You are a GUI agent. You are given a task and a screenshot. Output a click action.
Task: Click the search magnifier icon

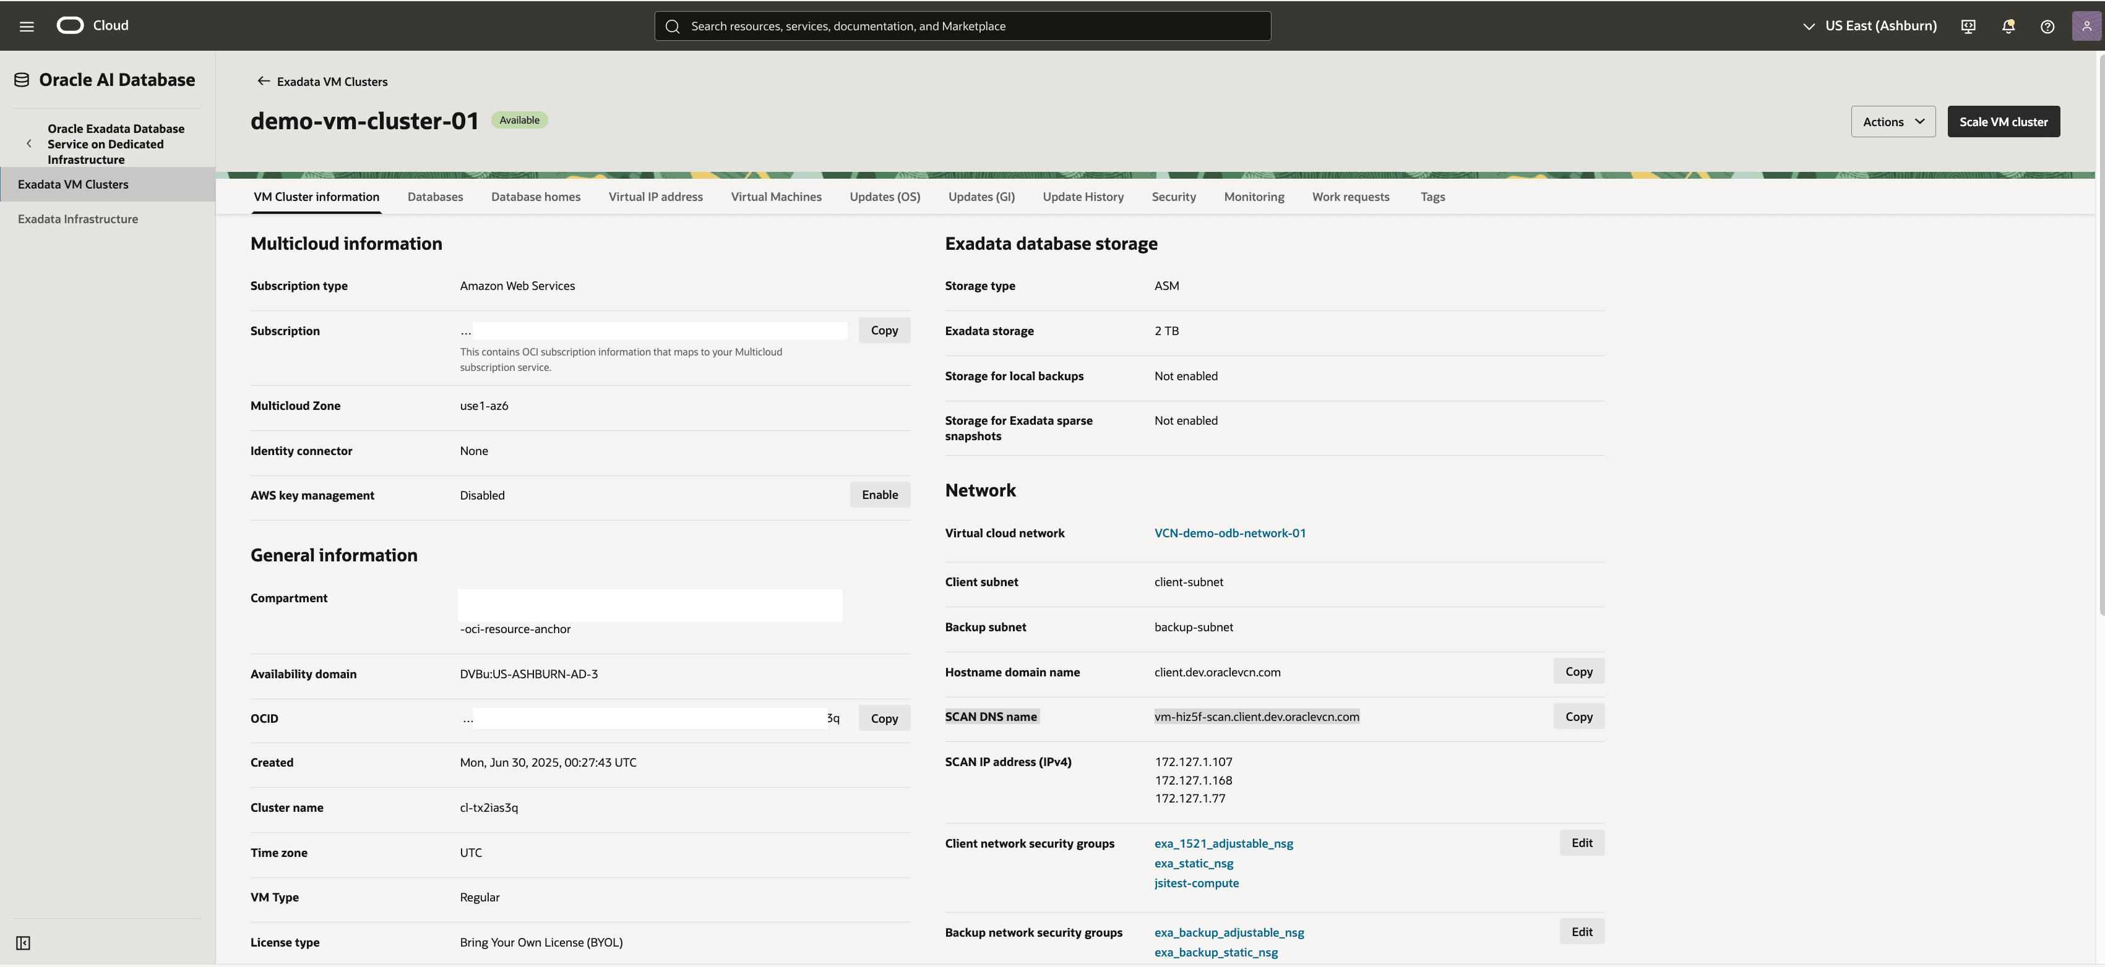click(x=673, y=26)
